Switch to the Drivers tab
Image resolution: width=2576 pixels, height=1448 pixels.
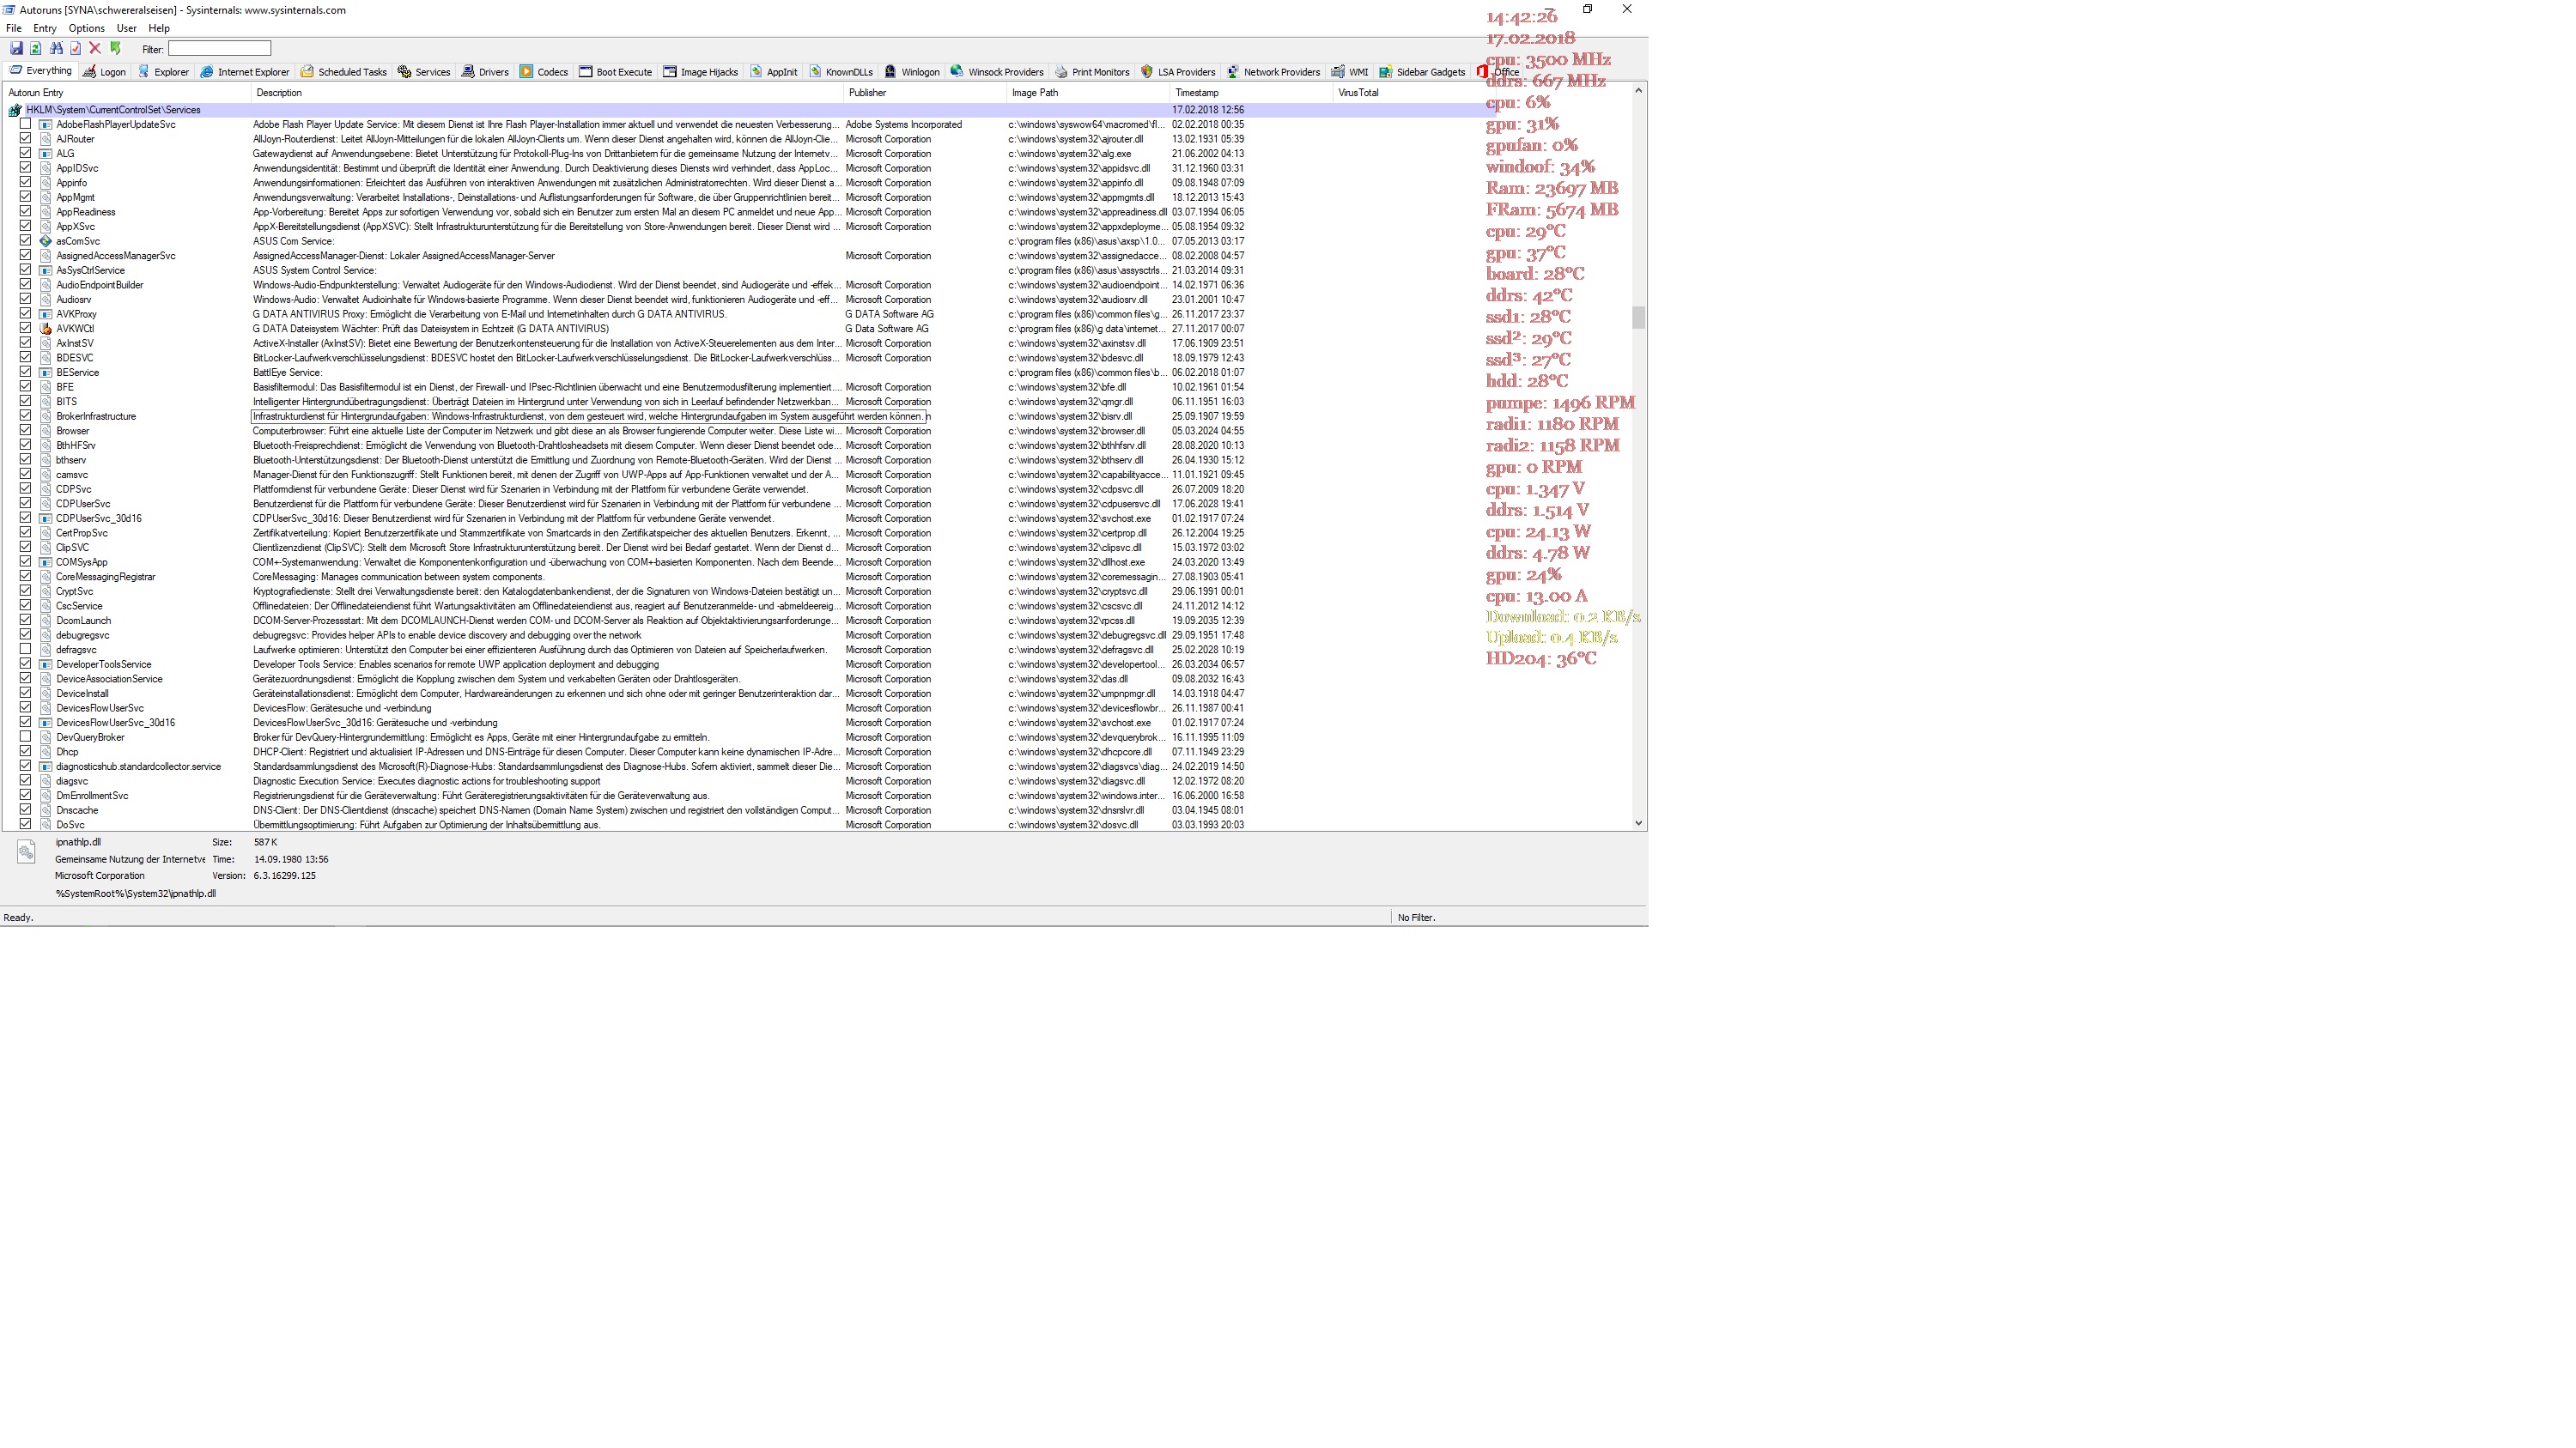[x=485, y=72]
